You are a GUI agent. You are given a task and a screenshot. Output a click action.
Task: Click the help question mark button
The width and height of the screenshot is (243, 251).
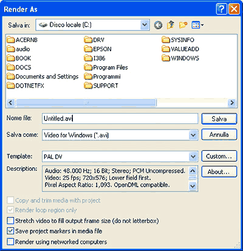pos(222,9)
